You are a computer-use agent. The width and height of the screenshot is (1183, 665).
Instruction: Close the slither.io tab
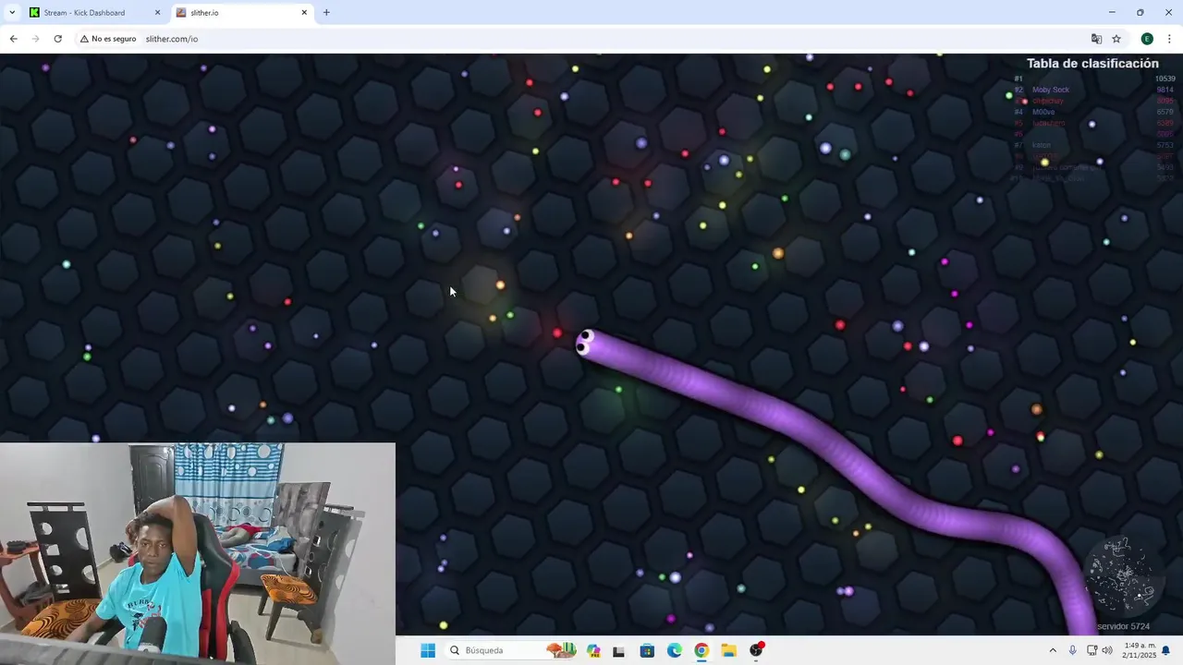[x=304, y=13]
